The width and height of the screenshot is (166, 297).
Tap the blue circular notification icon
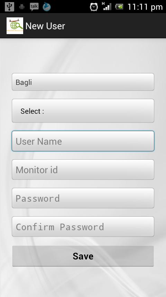[x=47, y=7]
